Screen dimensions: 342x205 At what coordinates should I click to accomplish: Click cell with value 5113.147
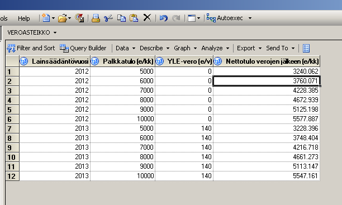[267, 166]
